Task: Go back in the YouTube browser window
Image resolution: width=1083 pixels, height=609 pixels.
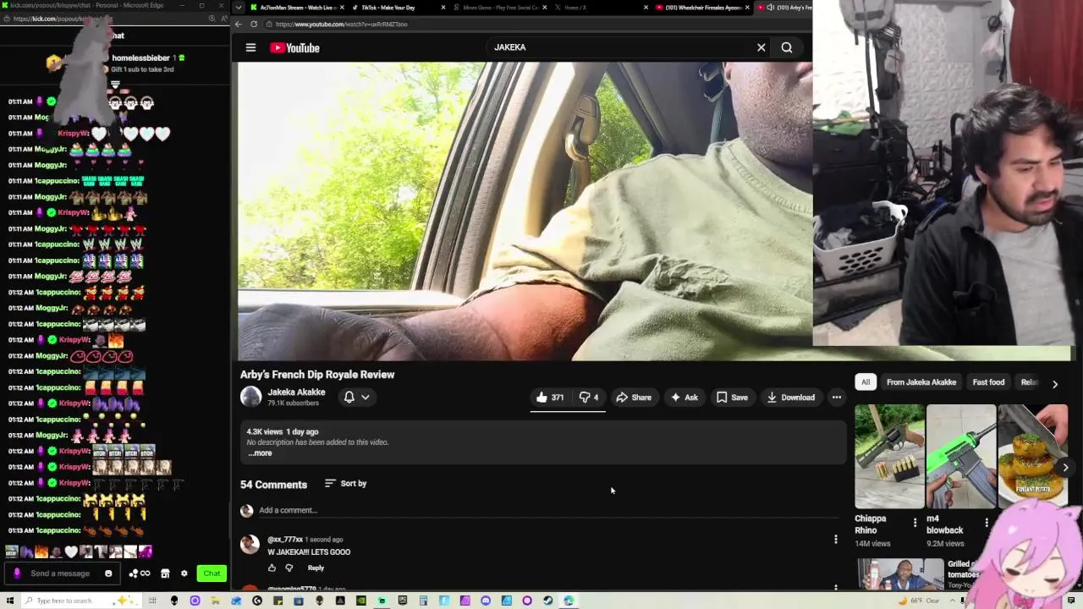Action: tap(239, 24)
